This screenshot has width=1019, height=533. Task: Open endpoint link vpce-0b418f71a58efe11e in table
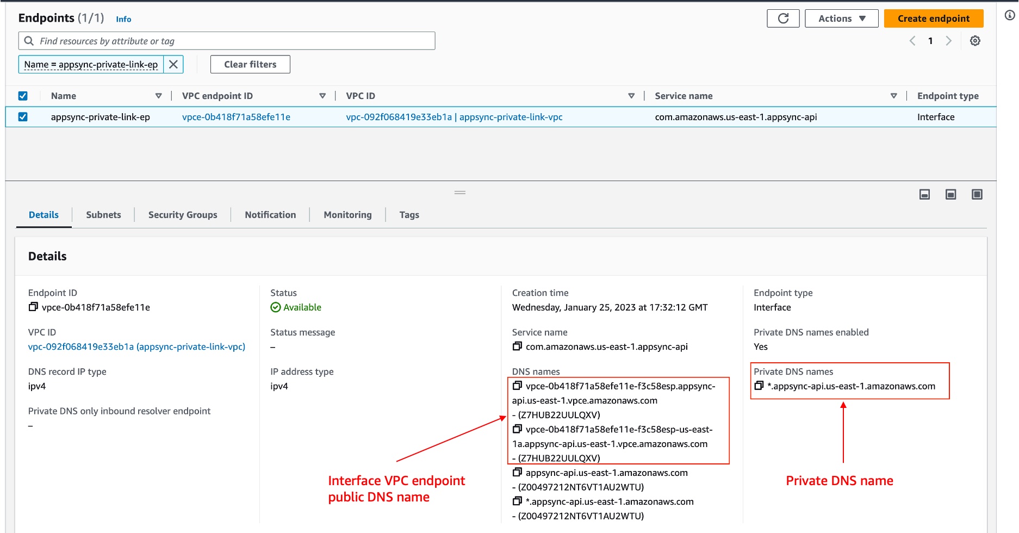pos(236,117)
